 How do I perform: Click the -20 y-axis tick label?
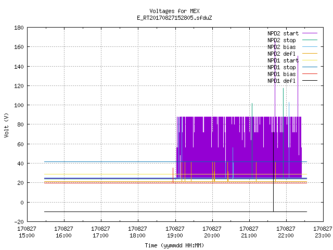pos(19,222)
